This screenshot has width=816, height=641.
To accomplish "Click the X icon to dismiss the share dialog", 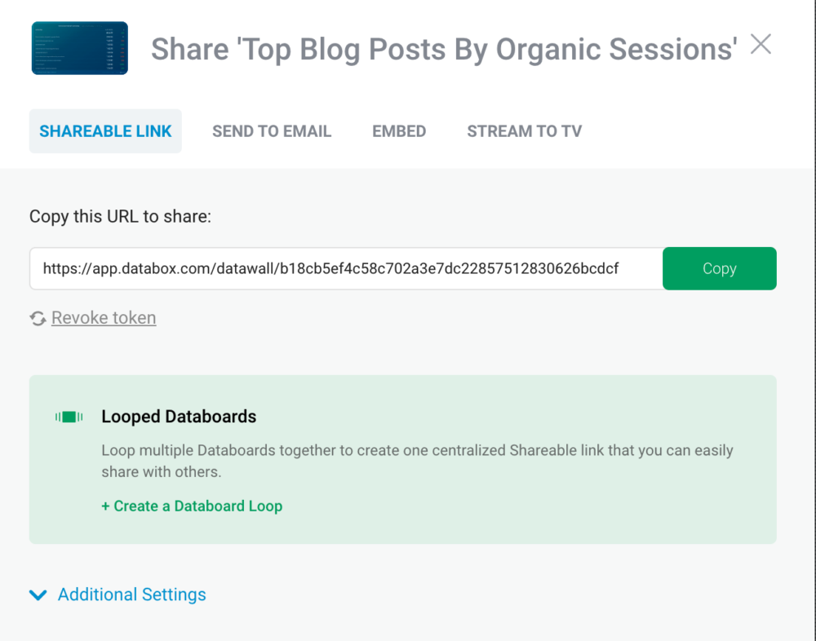I will [761, 45].
